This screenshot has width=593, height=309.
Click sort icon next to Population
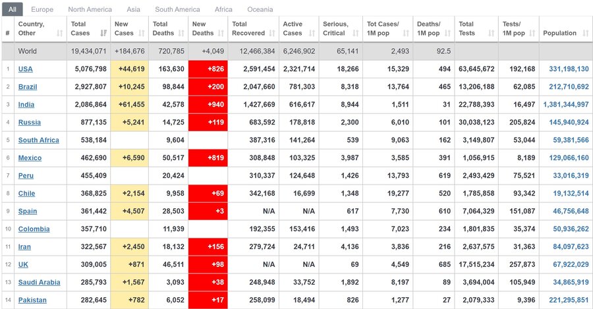click(x=586, y=34)
